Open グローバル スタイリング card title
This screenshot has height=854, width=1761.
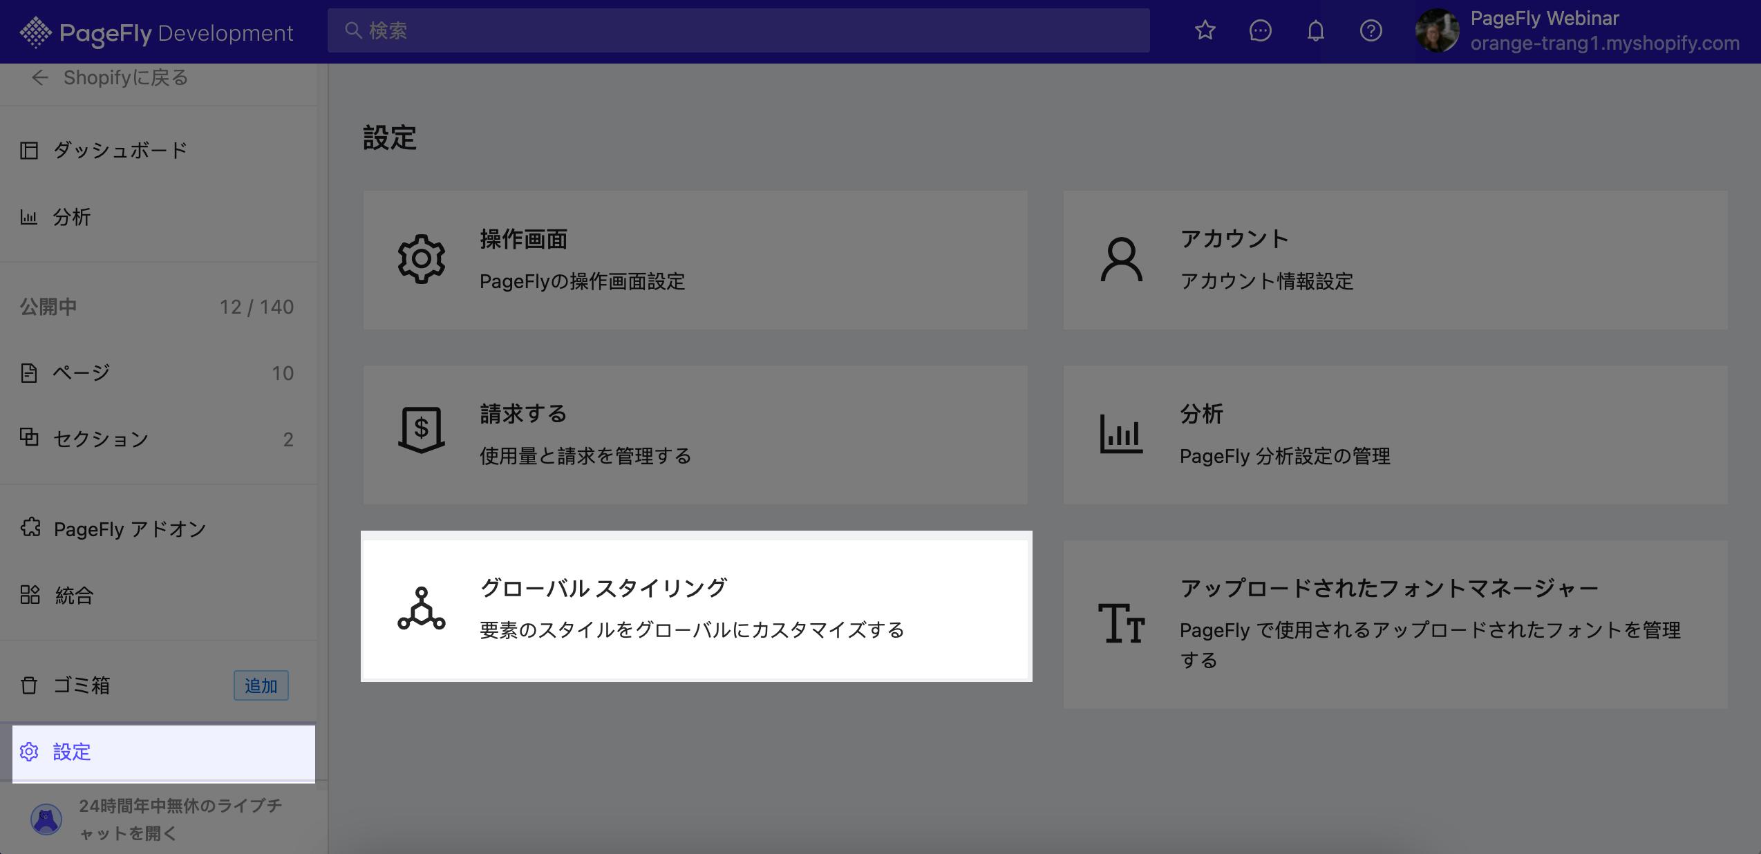(603, 588)
